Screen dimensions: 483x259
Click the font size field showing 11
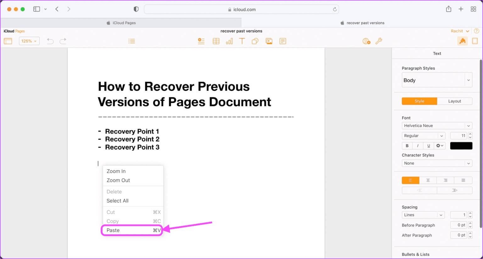point(459,136)
